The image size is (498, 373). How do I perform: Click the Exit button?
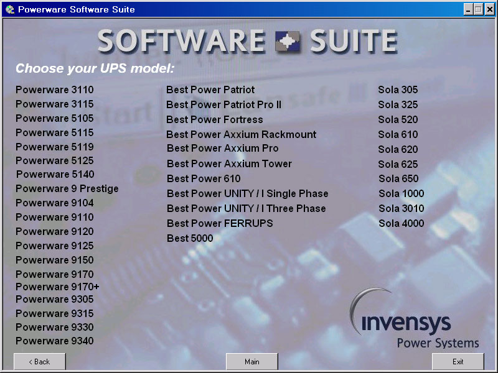pyautogui.click(x=458, y=361)
